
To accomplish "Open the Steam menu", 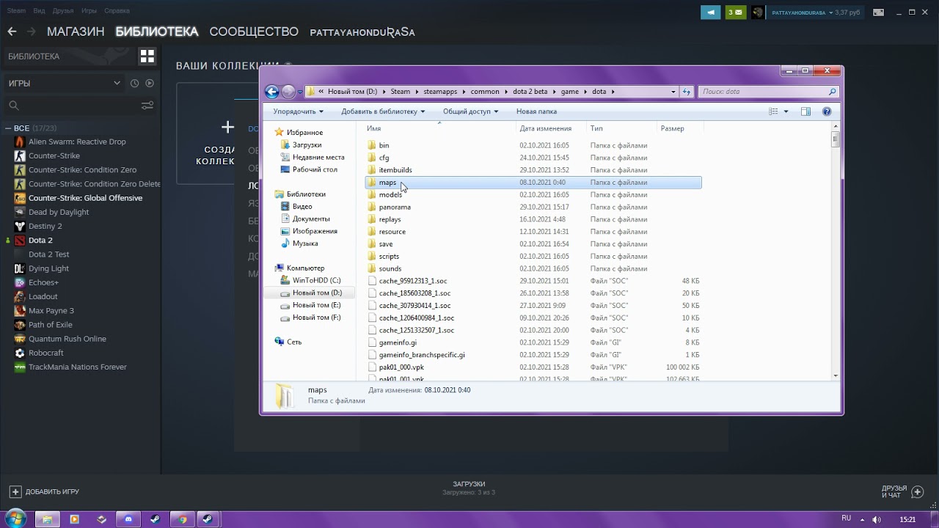I will pyautogui.click(x=16, y=11).
